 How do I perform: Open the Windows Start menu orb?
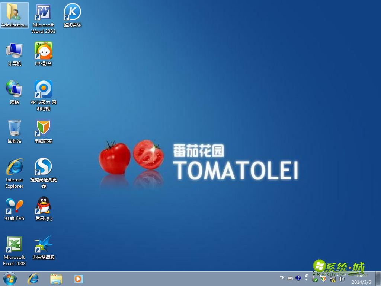pos(10,278)
